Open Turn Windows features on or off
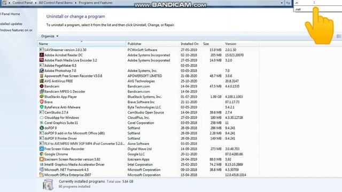The width and height of the screenshot is (342, 192). pos(17,30)
